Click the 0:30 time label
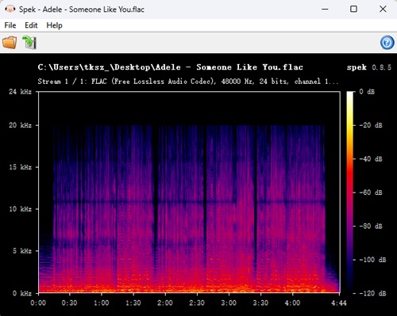 coord(70,303)
